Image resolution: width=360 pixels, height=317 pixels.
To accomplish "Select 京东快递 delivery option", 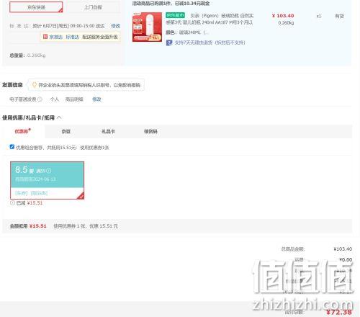I will click(x=36, y=7).
